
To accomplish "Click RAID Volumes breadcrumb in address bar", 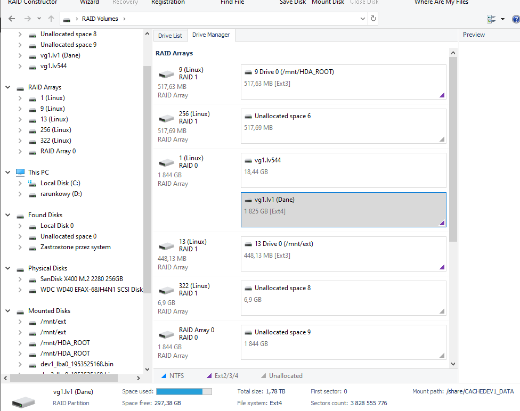I will pyautogui.click(x=100, y=19).
